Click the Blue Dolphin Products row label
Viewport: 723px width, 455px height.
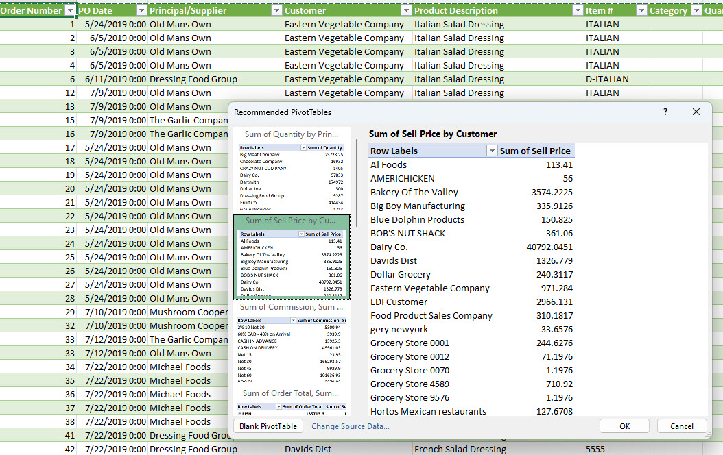click(x=417, y=220)
